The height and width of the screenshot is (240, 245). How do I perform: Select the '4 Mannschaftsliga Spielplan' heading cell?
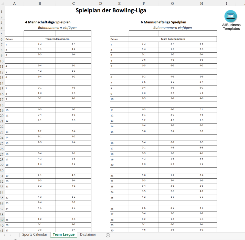pos(48,22)
